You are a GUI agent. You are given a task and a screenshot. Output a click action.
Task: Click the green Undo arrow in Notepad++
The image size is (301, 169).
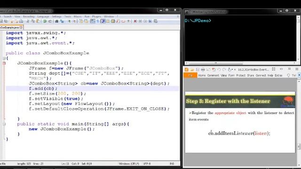click(x=45, y=21)
